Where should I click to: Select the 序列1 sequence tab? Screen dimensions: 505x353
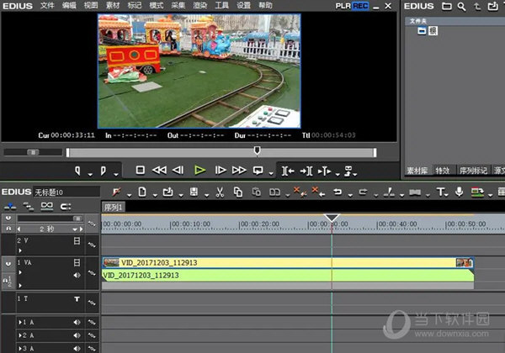(113, 208)
